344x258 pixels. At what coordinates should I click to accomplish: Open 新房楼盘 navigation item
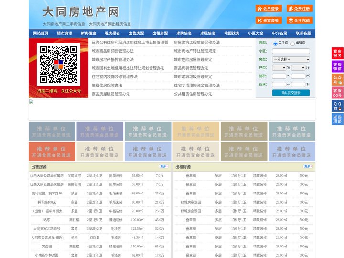88,33
